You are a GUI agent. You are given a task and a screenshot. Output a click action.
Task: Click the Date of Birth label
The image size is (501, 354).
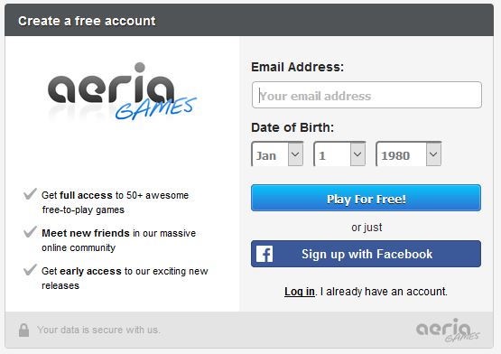click(292, 127)
